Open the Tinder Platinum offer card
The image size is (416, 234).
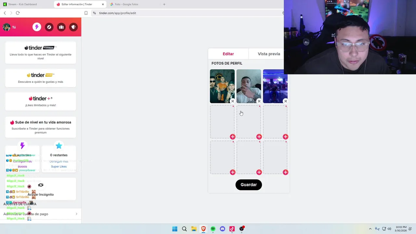tap(41, 53)
